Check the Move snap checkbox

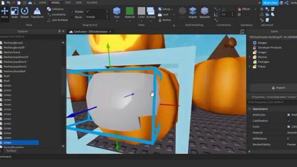72,17
